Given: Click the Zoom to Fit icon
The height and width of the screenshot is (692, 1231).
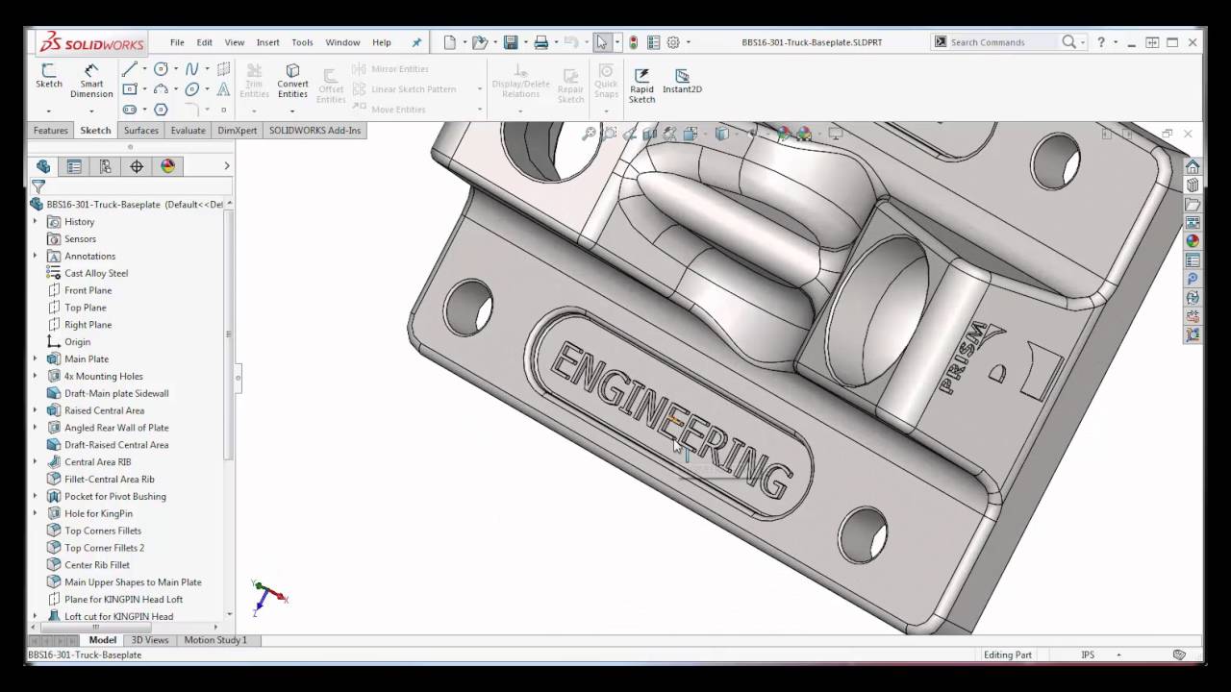Looking at the screenshot, I should 588,135.
